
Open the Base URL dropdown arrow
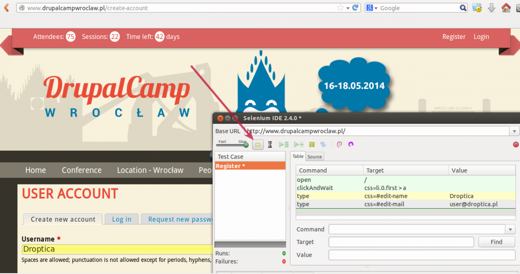(514, 131)
